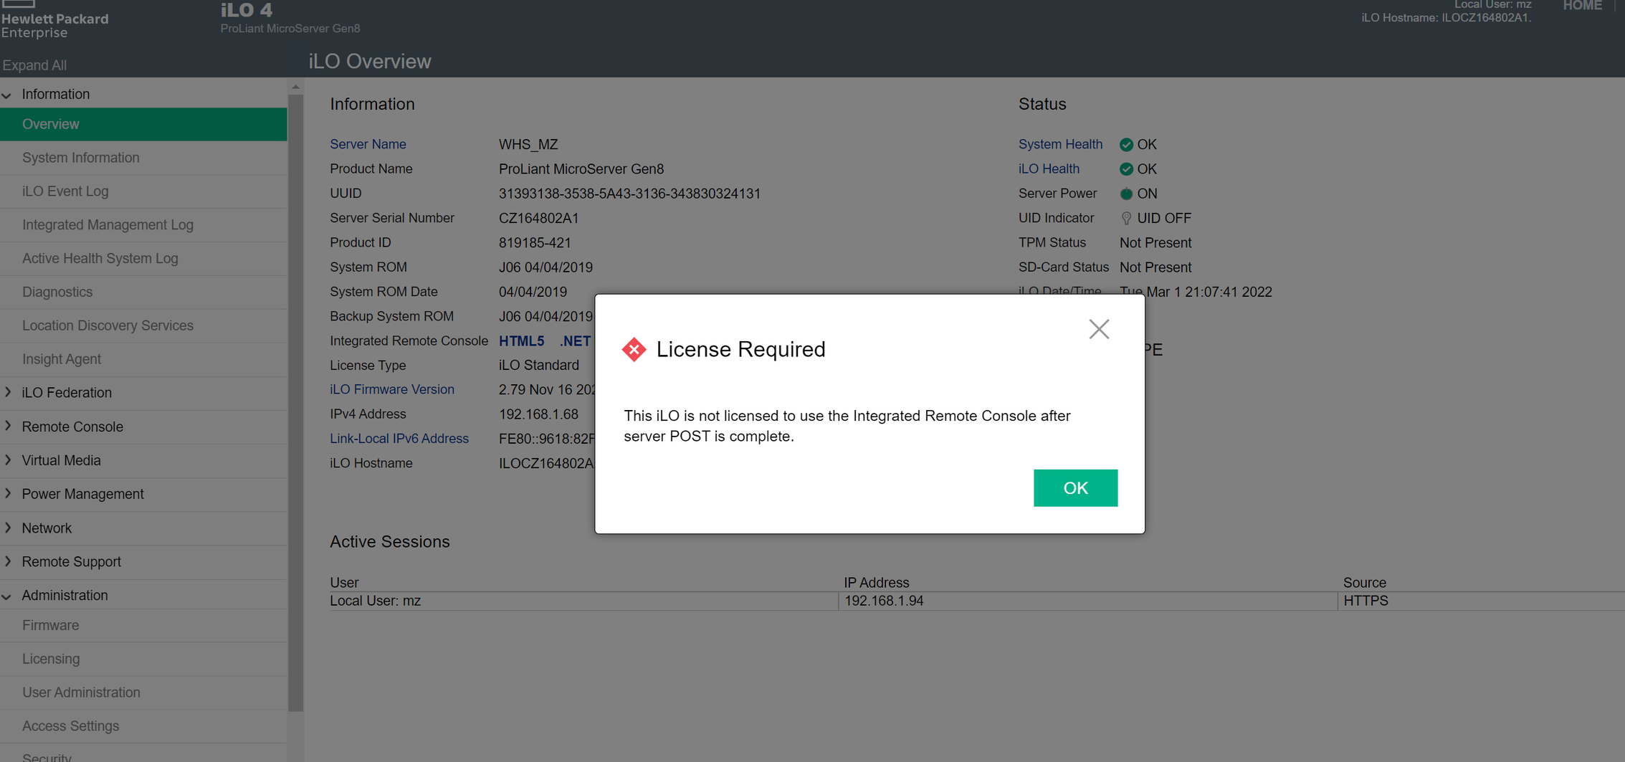The width and height of the screenshot is (1625, 762).
Task: Click the red error icon in dialog
Action: pos(634,349)
